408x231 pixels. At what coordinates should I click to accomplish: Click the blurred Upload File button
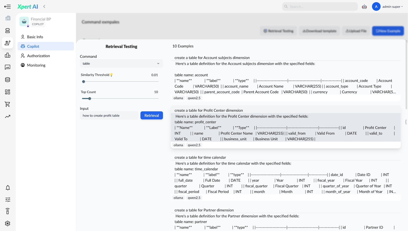tap(356, 31)
